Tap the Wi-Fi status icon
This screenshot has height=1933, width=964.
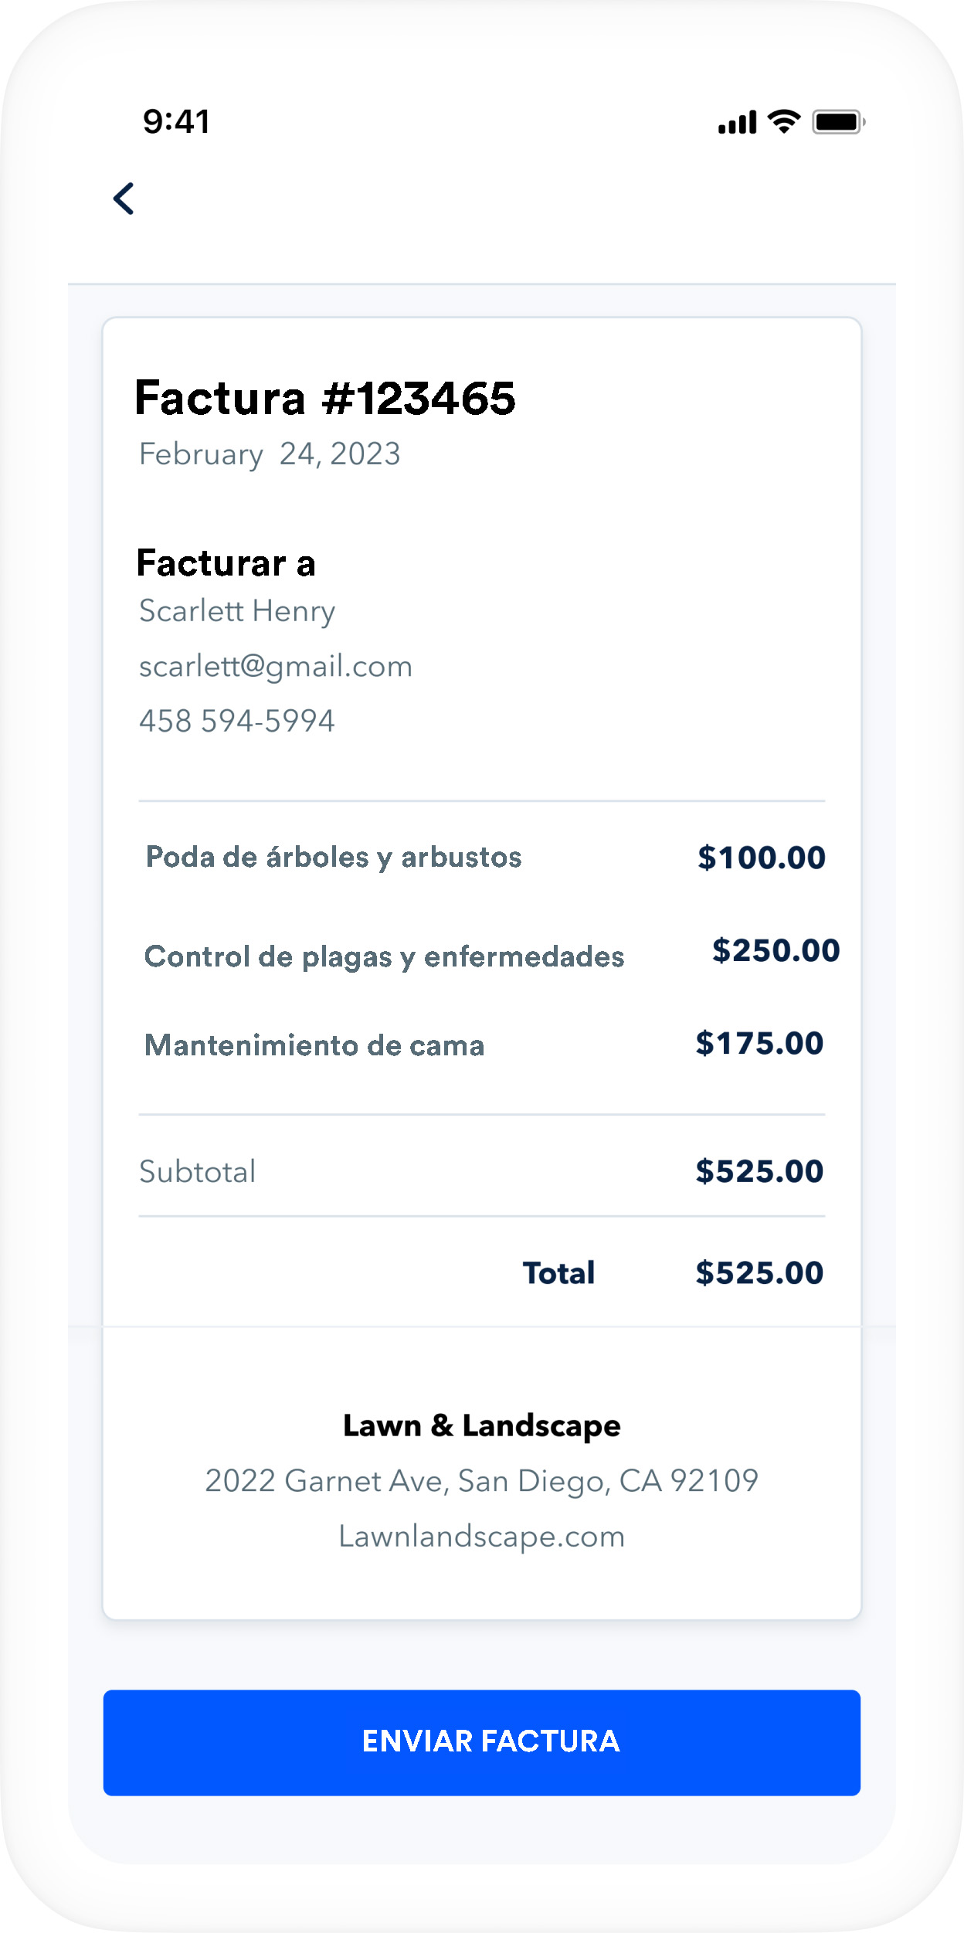click(784, 121)
